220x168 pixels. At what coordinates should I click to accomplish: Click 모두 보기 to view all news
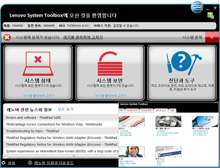(66, 109)
